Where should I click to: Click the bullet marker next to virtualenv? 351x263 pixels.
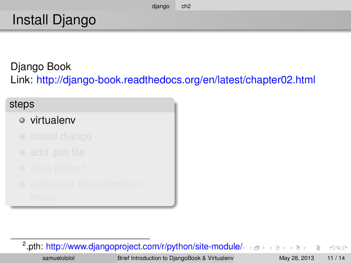pyautogui.click(x=22, y=120)
